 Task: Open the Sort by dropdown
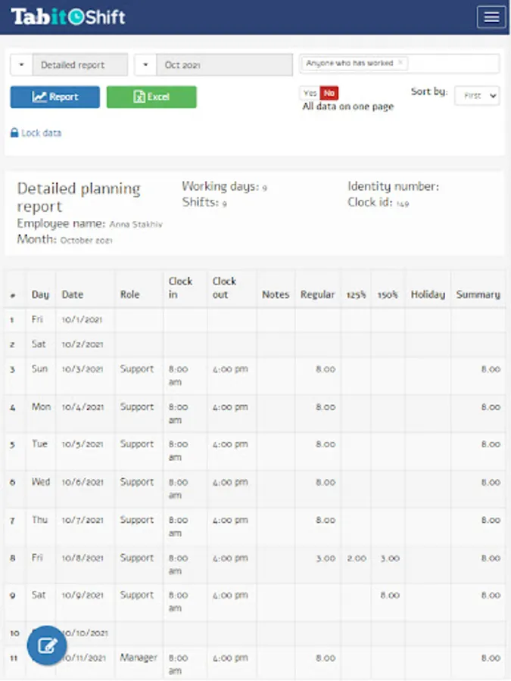(x=477, y=95)
